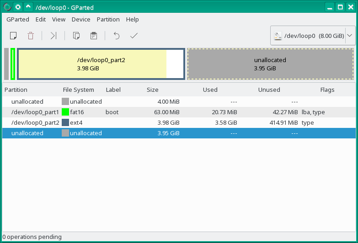Open the Partition menu

click(108, 19)
